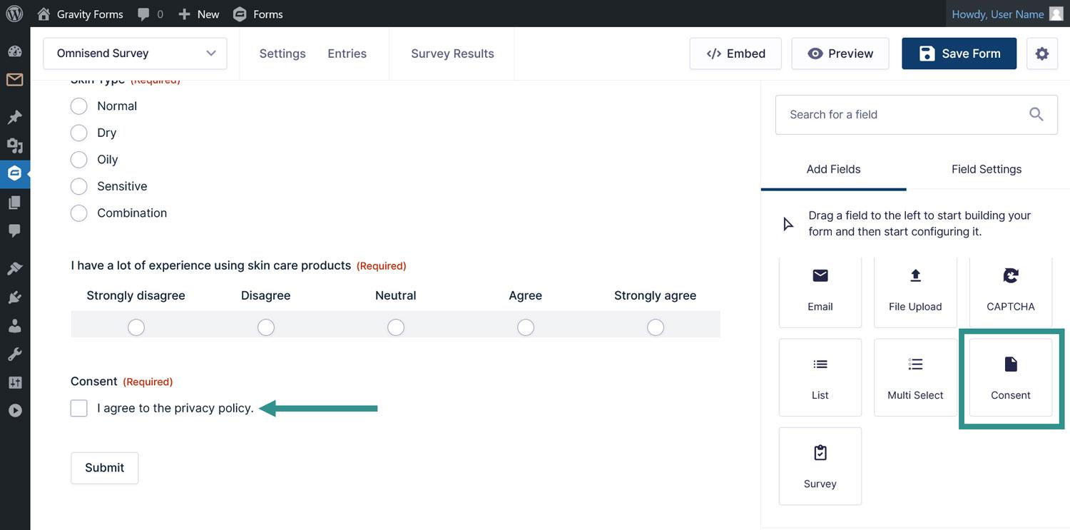Click the collapse menu play icon in sidebar
The height and width of the screenshot is (530, 1070).
coord(15,411)
